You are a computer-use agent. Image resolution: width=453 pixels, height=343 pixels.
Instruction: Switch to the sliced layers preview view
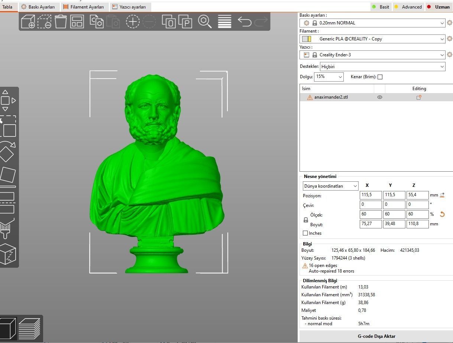pyautogui.click(x=29, y=328)
